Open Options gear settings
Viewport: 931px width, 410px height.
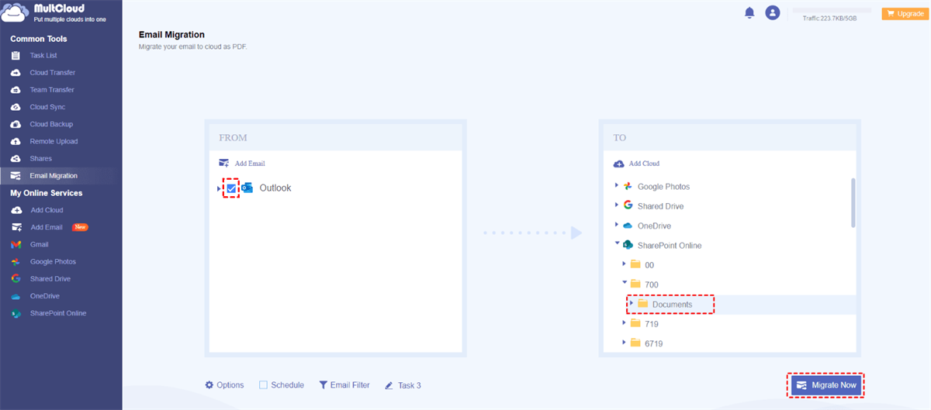[x=224, y=385]
